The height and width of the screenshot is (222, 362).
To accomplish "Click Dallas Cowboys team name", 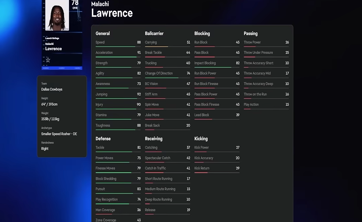I will [x=52, y=89].
